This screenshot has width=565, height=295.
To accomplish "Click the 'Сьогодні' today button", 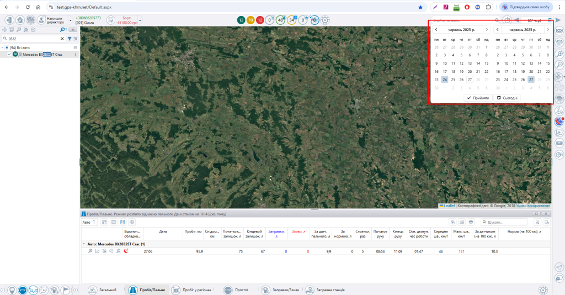I will point(507,98).
